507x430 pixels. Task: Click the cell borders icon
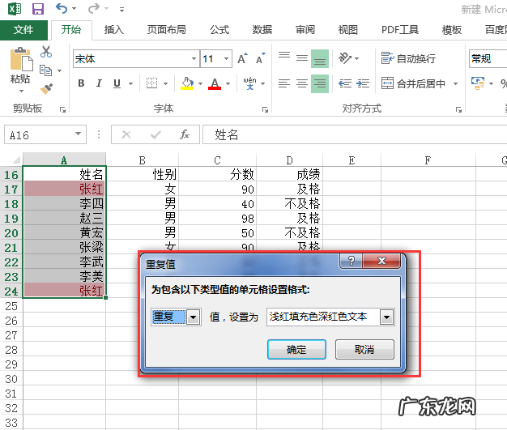[151, 83]
